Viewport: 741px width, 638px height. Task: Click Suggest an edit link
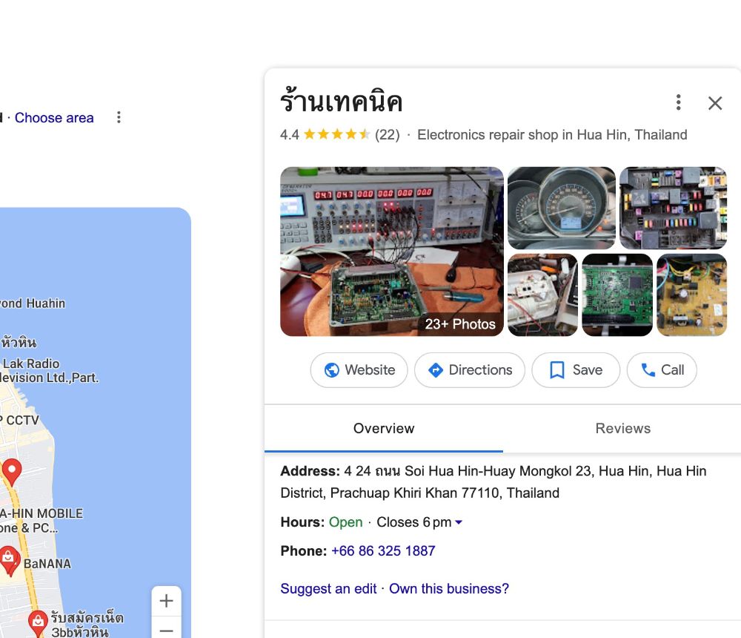pyautogui.click(x=328, y=588)
